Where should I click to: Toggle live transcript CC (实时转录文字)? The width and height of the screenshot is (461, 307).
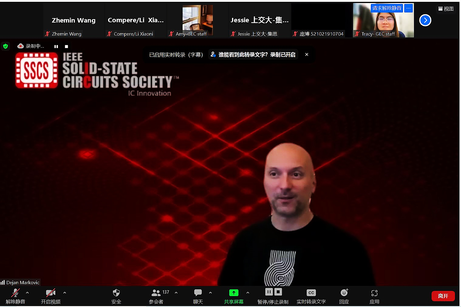coord(311,293)
